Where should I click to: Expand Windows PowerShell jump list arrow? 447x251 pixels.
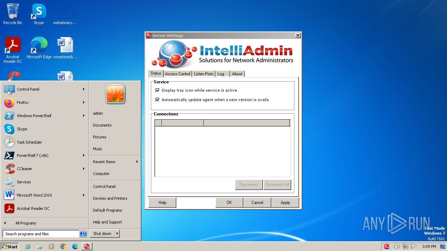coord(84,116)
